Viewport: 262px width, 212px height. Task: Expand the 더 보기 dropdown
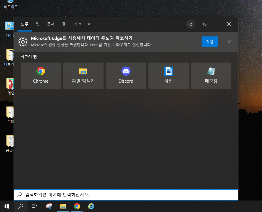[82, 24]
